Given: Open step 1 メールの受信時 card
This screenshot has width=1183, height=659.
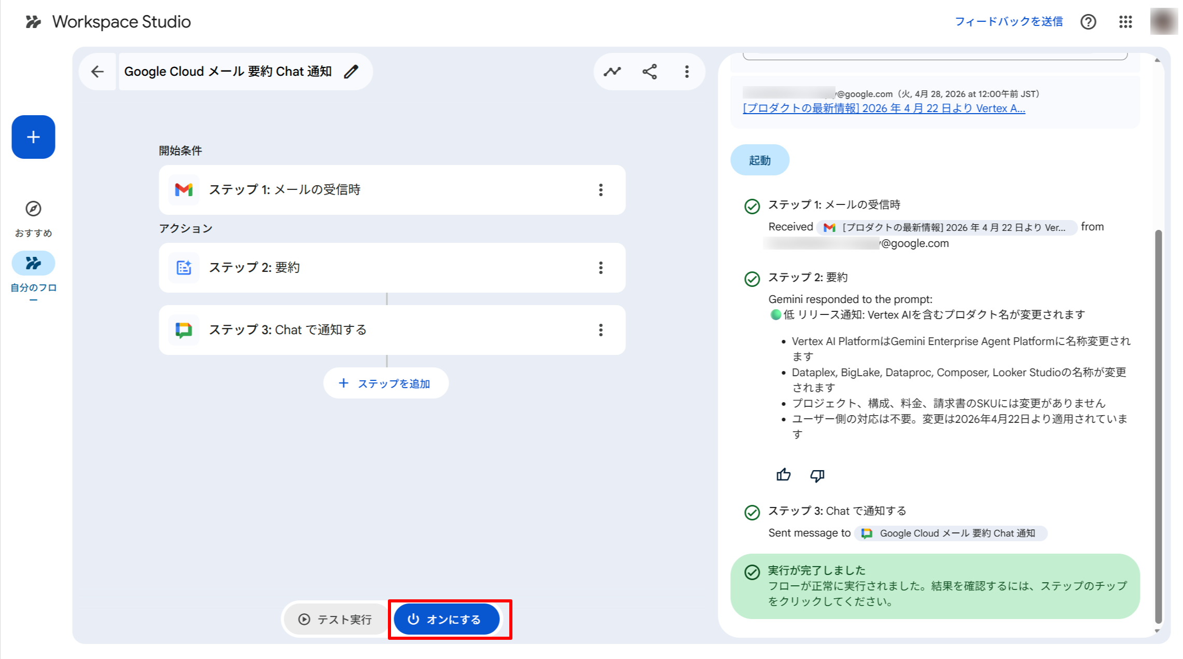Looking at the screenshot, I should (392, 190).
